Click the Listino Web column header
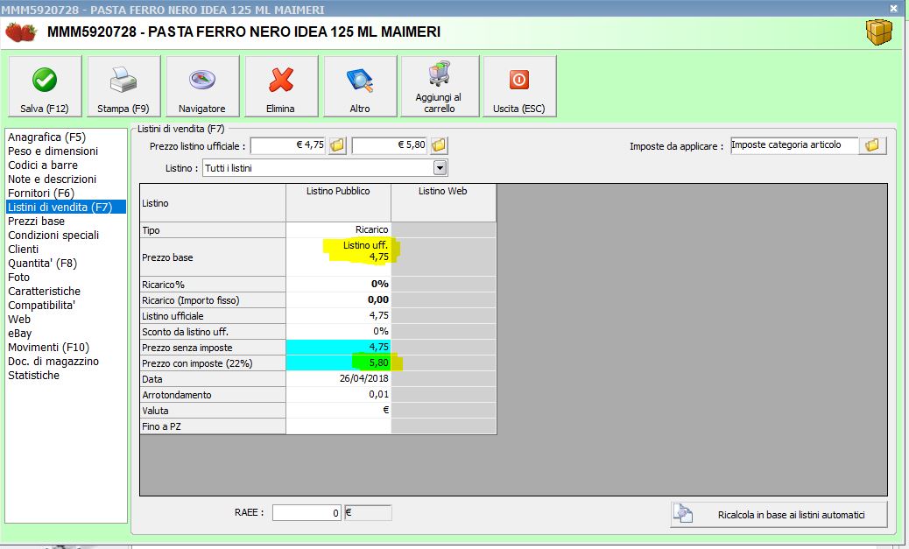Image resolution: width=909 pixels, height=549 pixels. tap(443, 203)
